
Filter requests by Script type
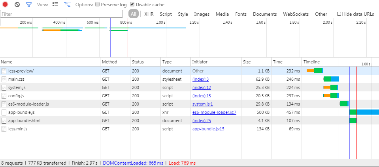coord(166,14)
